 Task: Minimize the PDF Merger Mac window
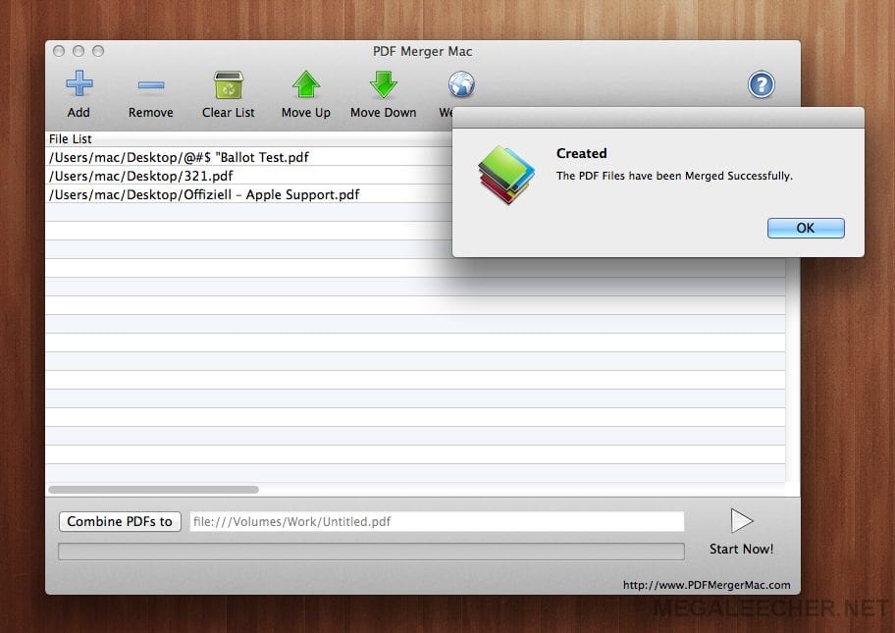tap(79, 51)
